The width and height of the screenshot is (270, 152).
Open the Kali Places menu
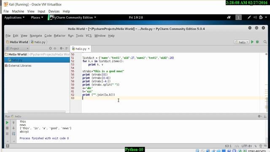pyautogui.click(x=37, y=17)
